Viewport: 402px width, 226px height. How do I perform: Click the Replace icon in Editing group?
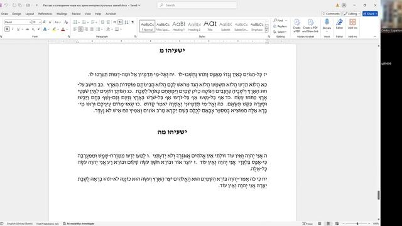coord(274,26)
